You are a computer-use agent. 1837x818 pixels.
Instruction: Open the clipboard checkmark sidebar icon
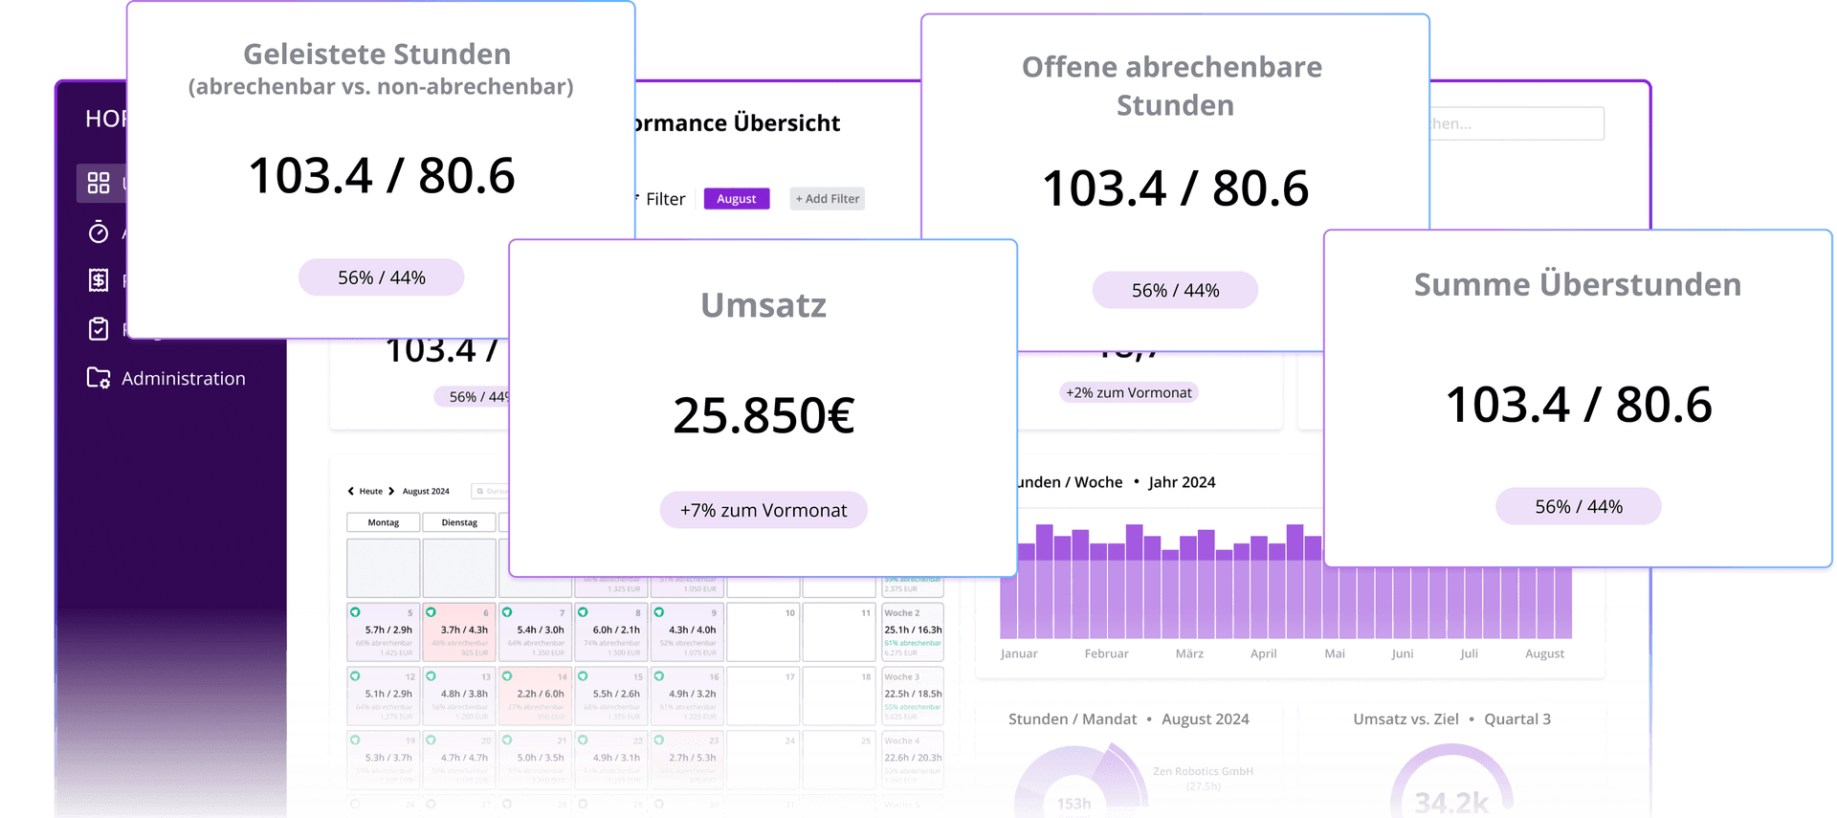coord(99,329)
